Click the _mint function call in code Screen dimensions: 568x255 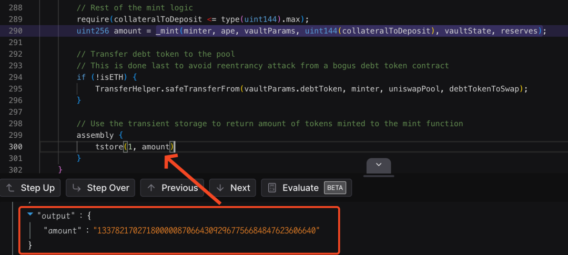point(167,31)
